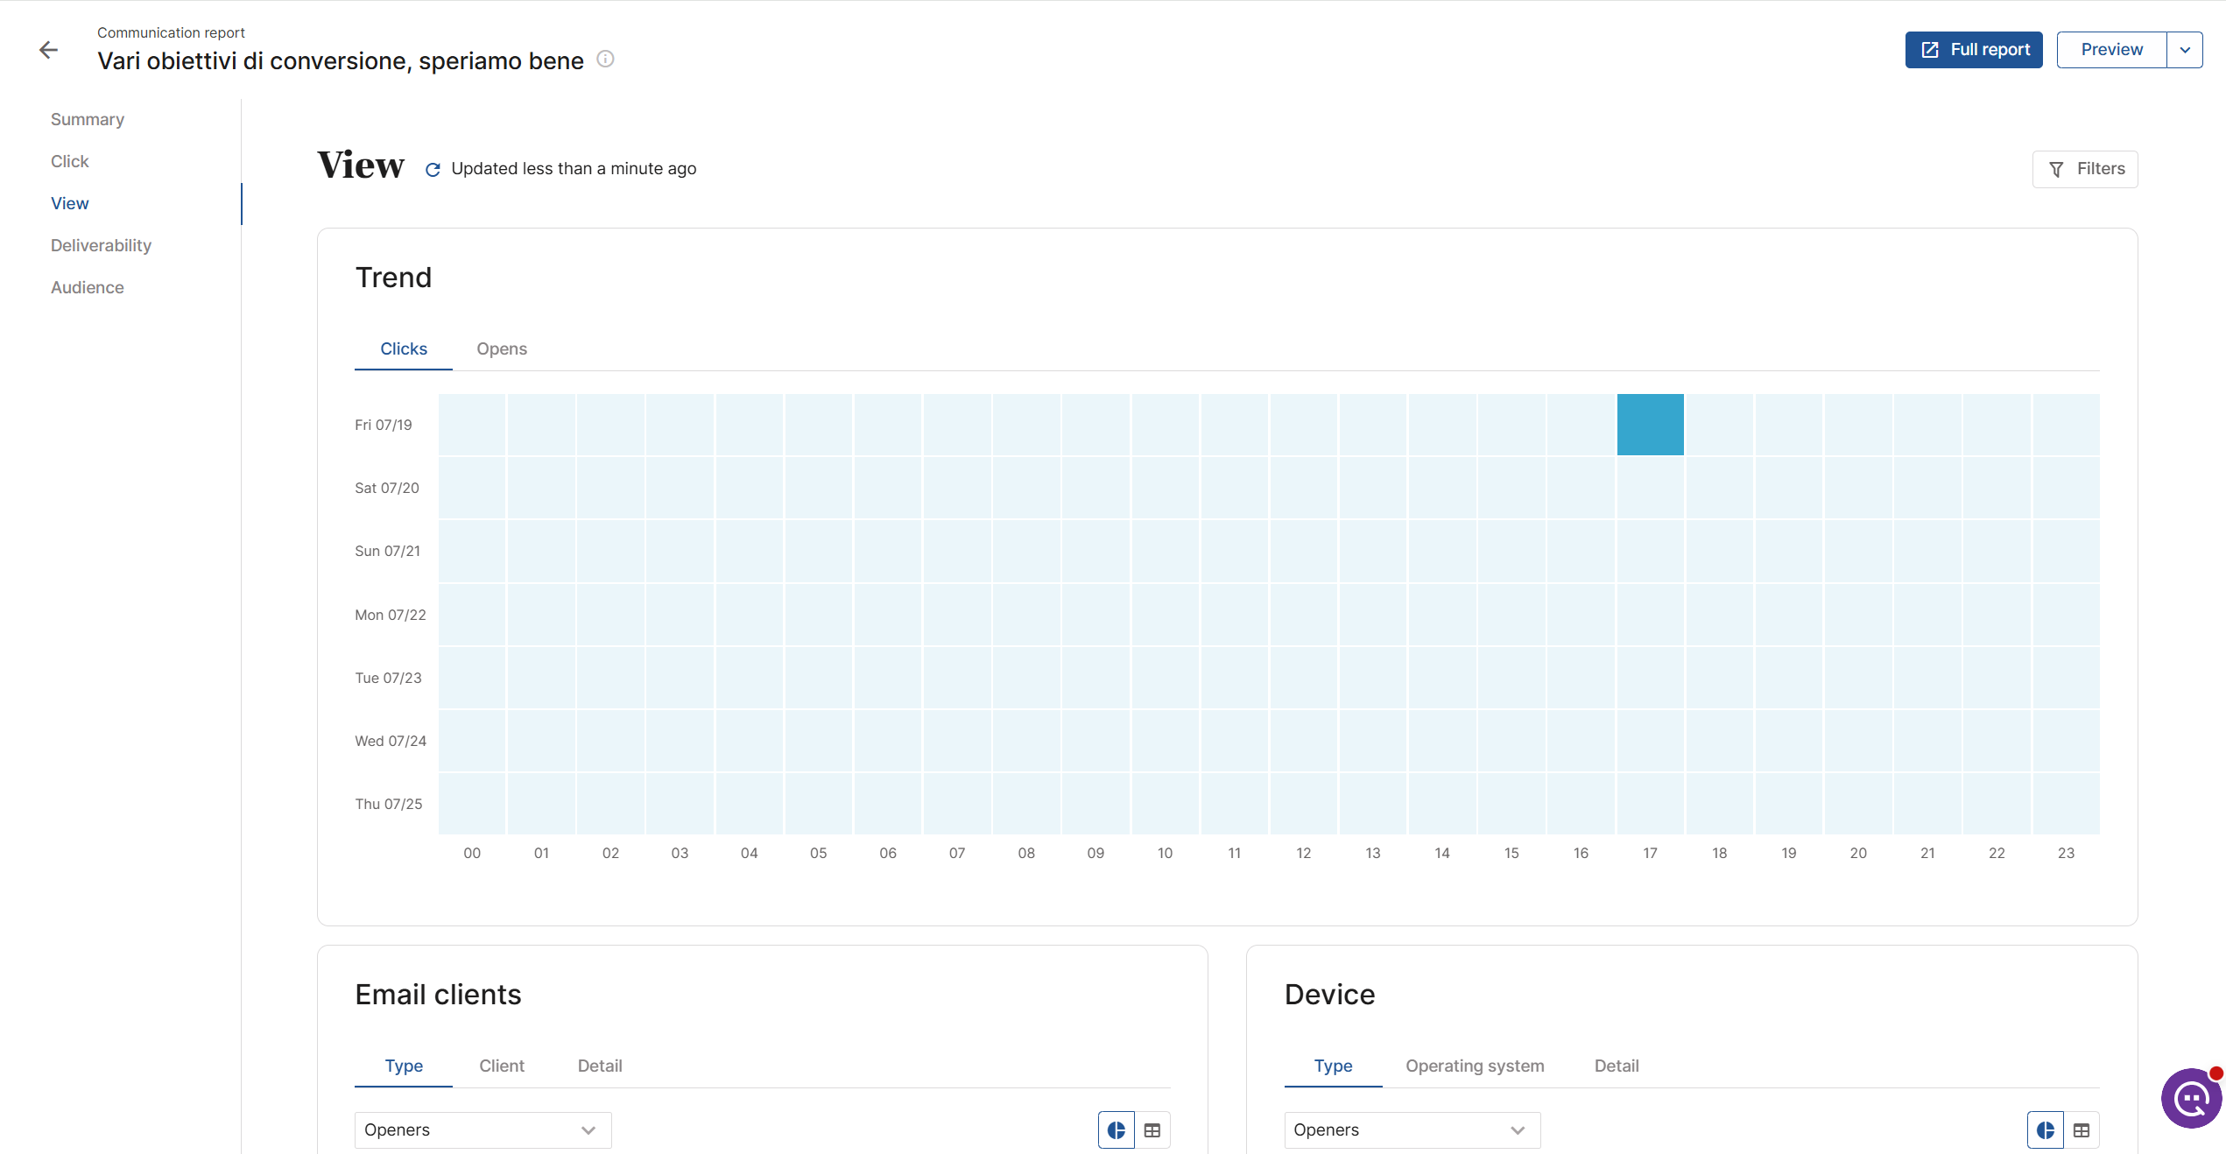This screenshot has height=1154, width=2226.
Task: Show pie chart view in Device card
Action: coord(2046,1129)
